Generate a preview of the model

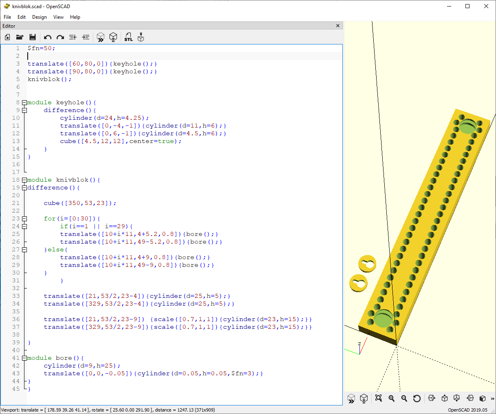pyautogui.click(x=100, y=37)
